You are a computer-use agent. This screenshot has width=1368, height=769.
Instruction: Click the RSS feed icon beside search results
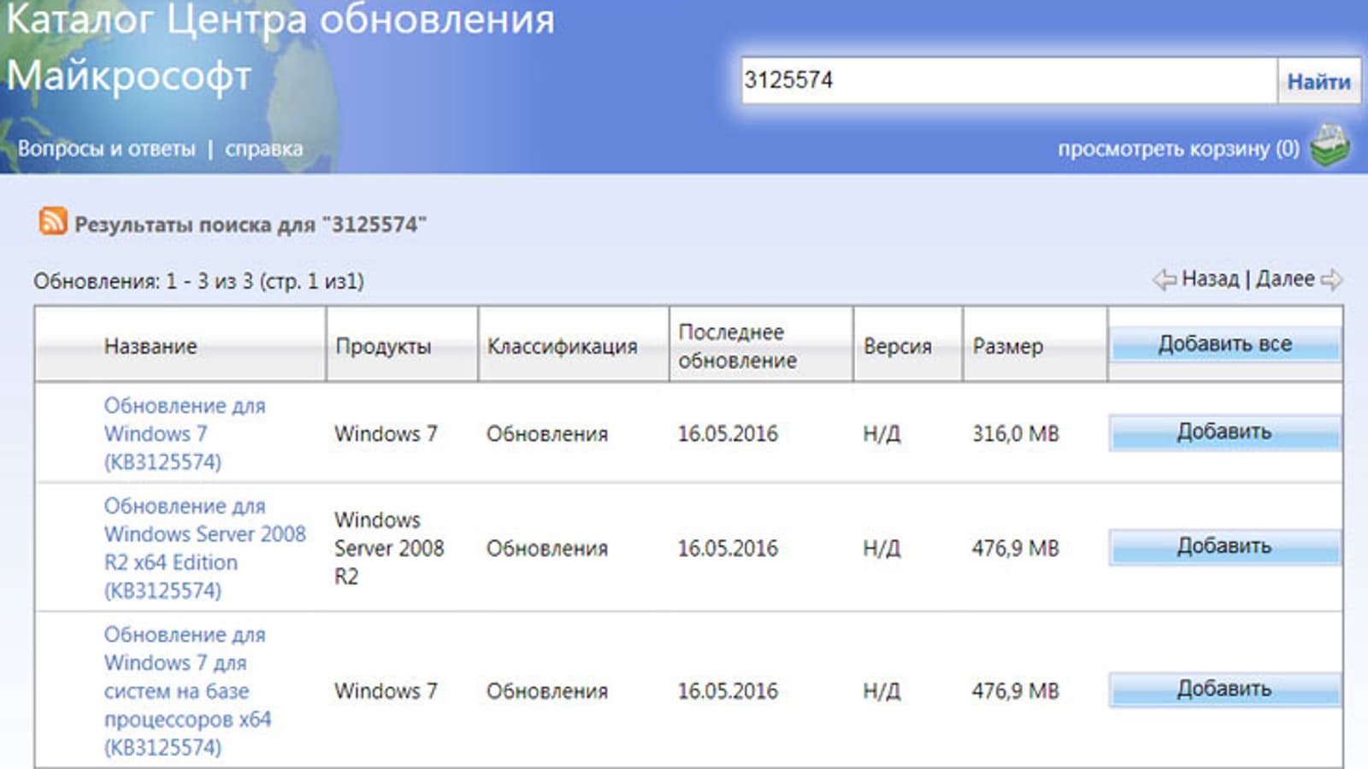pyautogui.click(x=53, y=221)
